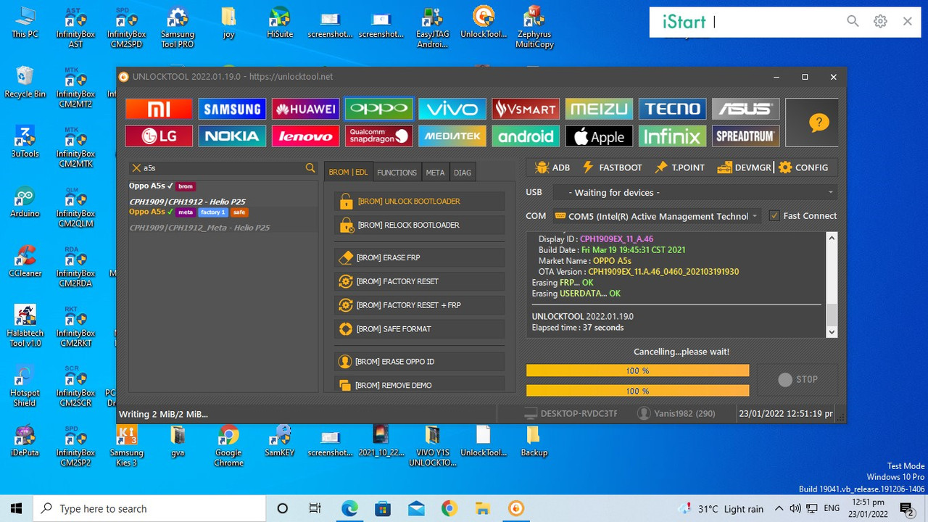Select CPH1909|CPH1912_Meta - Helio P25 entry
The width and height of the screenshot is (928, 522).
(x=199, y=228)
